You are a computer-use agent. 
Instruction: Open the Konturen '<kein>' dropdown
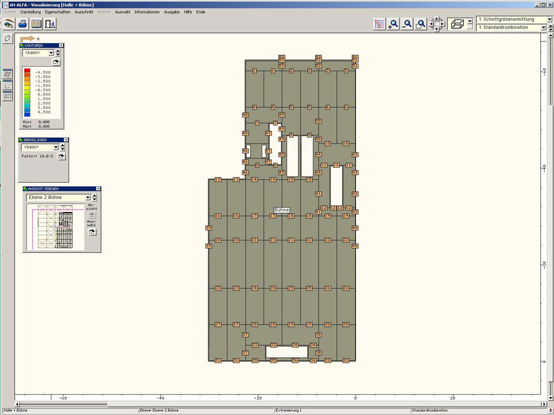click(51, 53)
